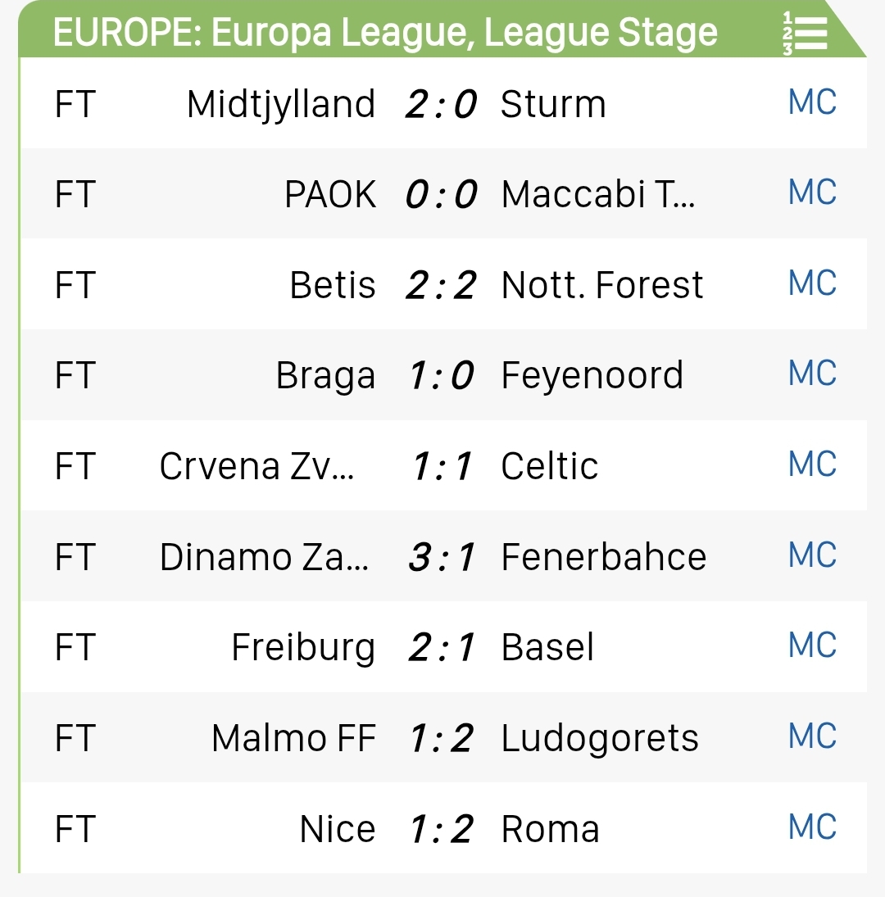Select the Freiburg team name

[x=303, y=648]
